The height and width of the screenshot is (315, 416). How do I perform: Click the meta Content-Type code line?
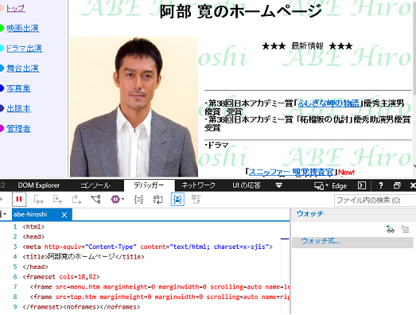(x=147, y=247)
